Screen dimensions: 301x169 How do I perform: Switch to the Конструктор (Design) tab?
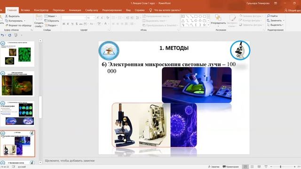coord(41,10)
